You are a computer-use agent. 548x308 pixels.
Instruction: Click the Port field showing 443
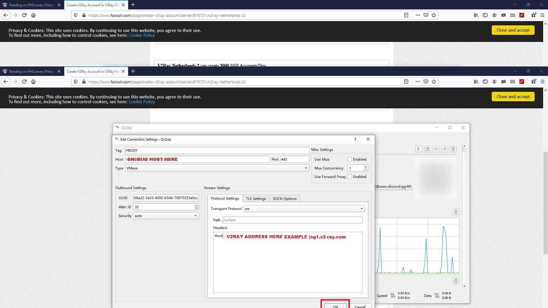click(x=295, y=159)
